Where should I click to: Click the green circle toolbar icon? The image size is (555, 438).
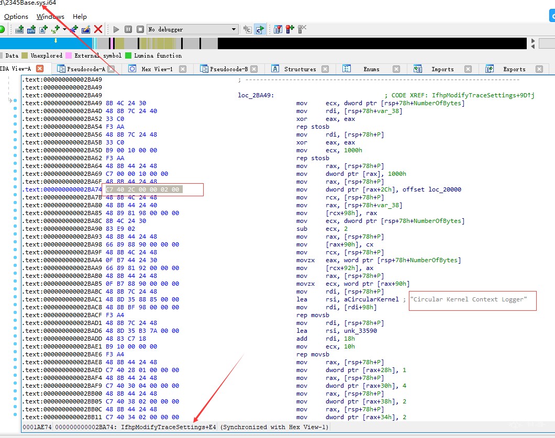point(2,29)
